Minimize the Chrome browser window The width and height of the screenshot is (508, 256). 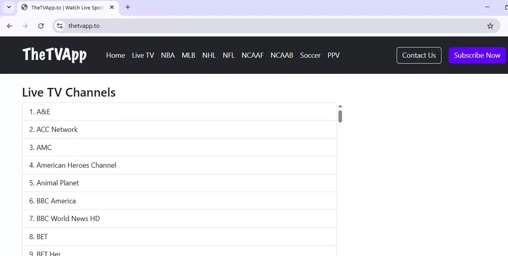(x=487, y=7)
